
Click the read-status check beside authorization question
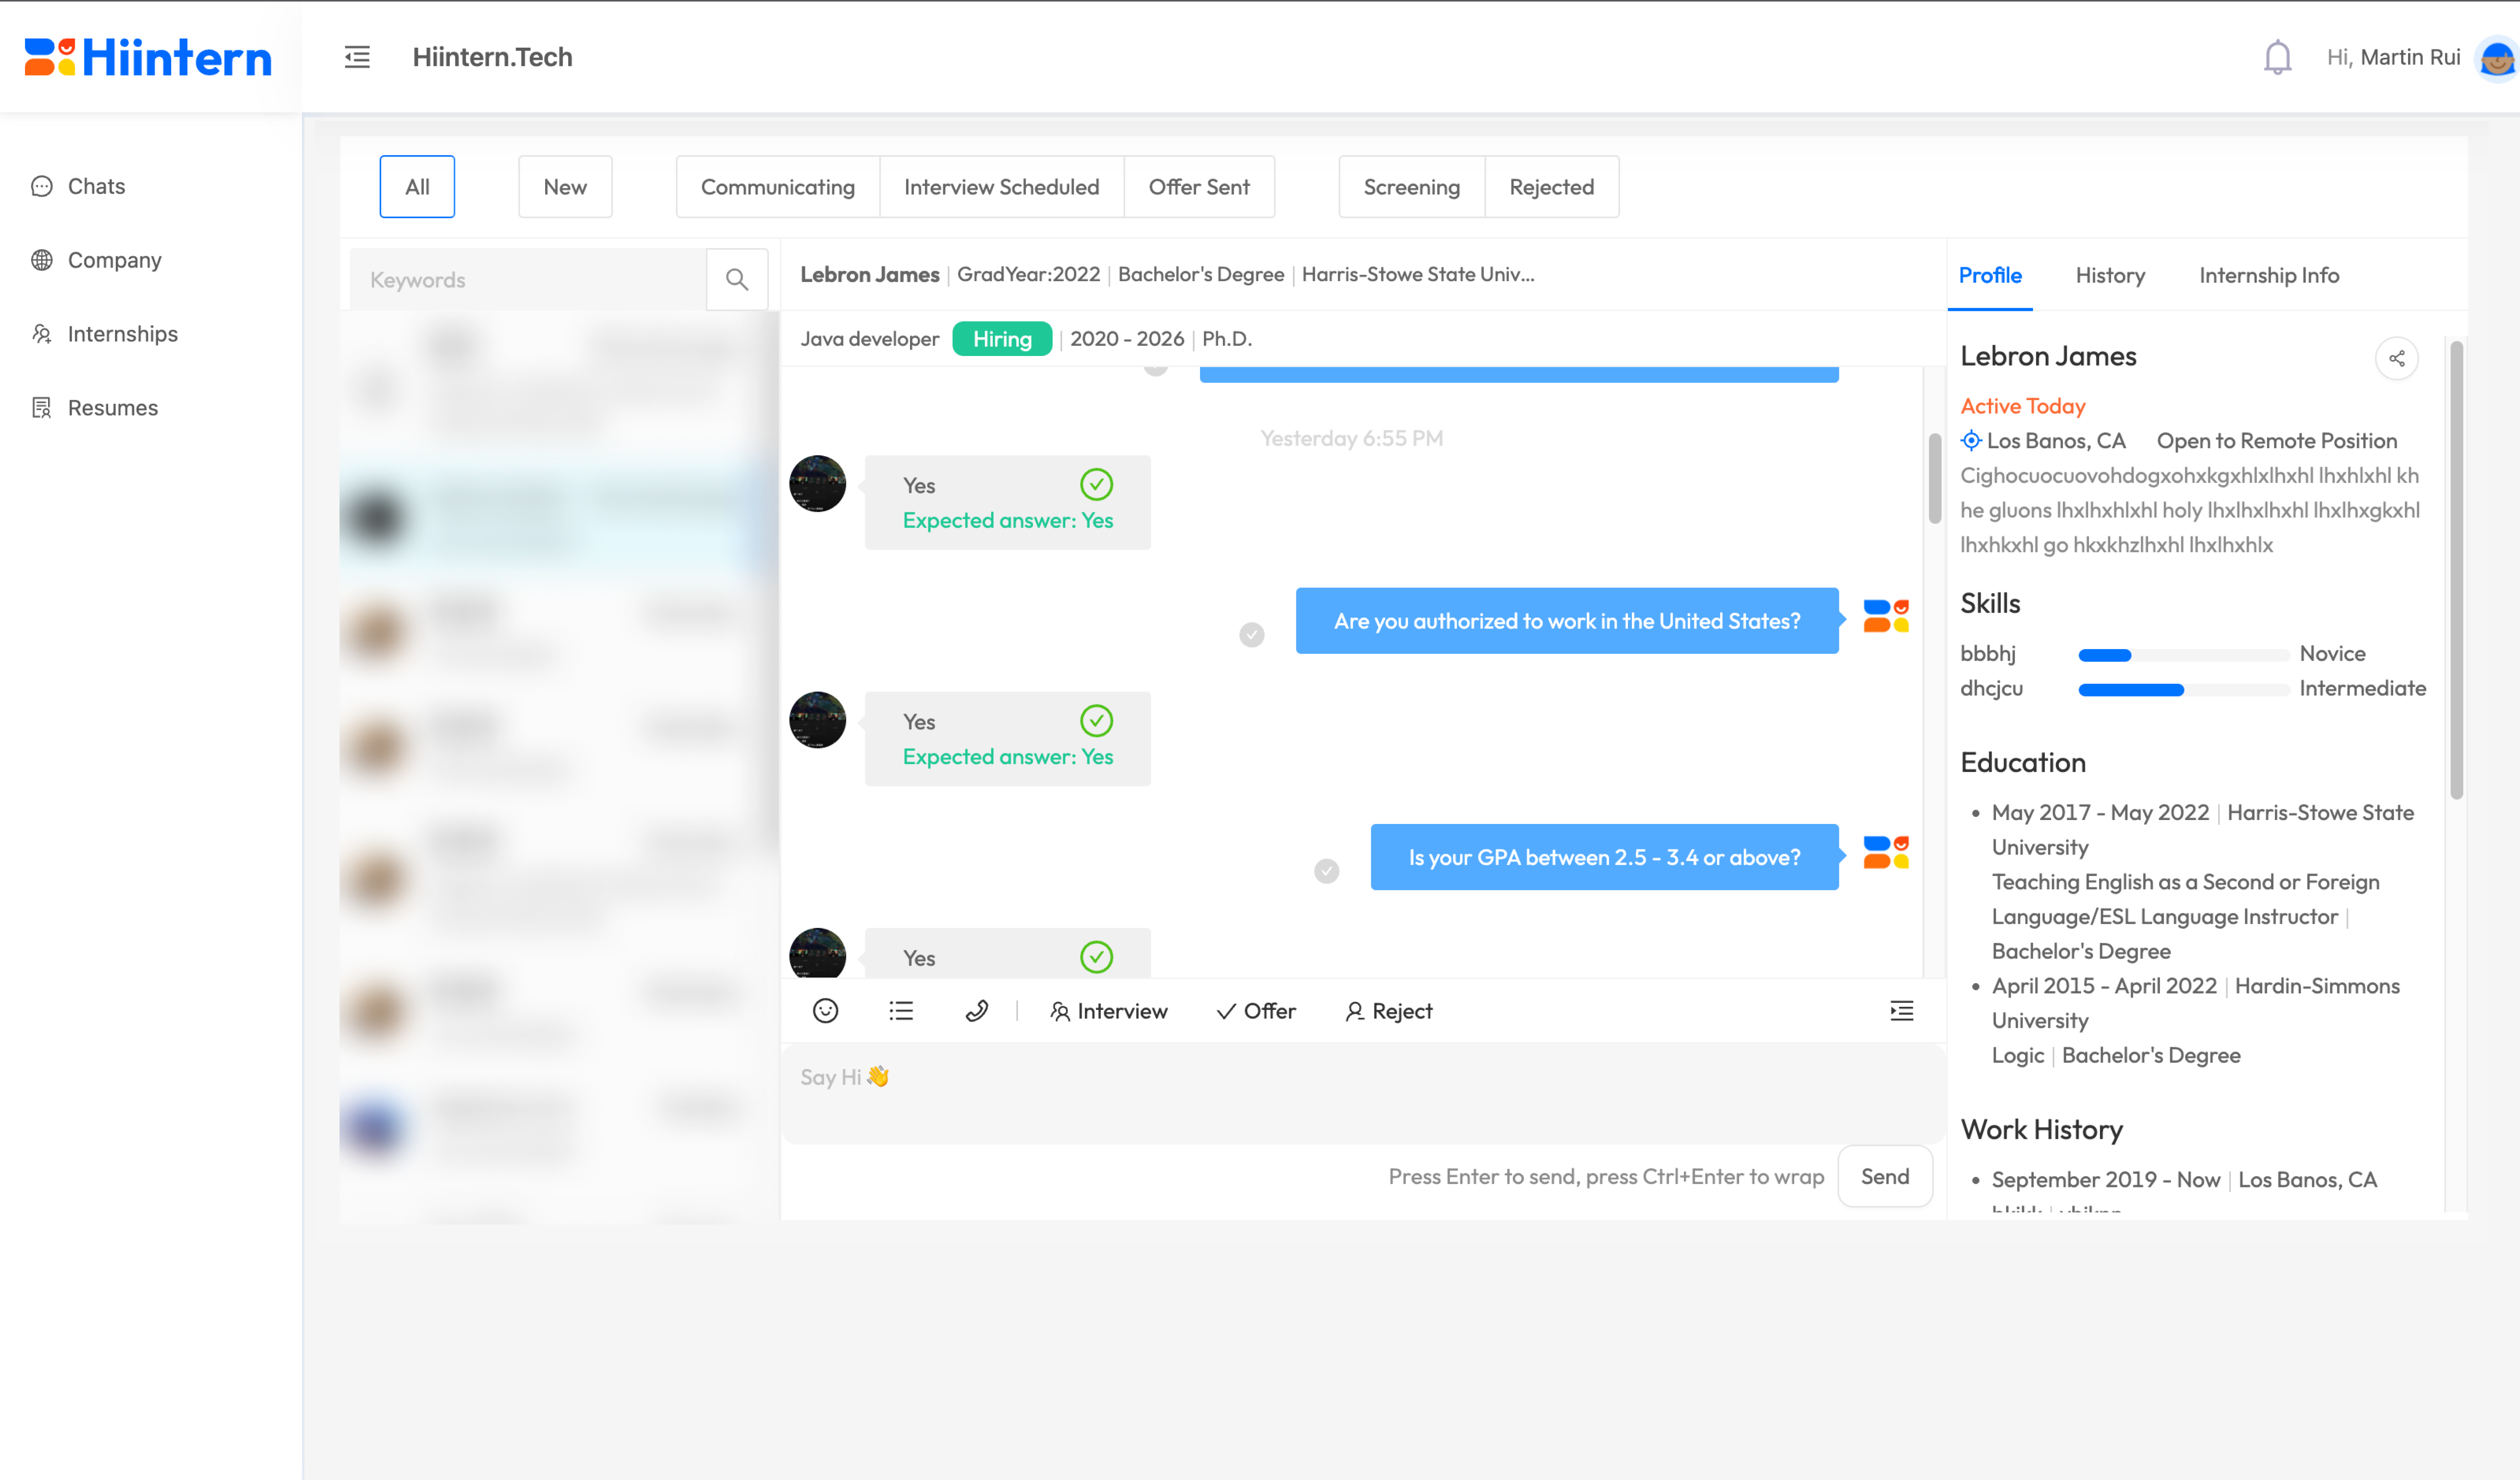click(1252, 634)
